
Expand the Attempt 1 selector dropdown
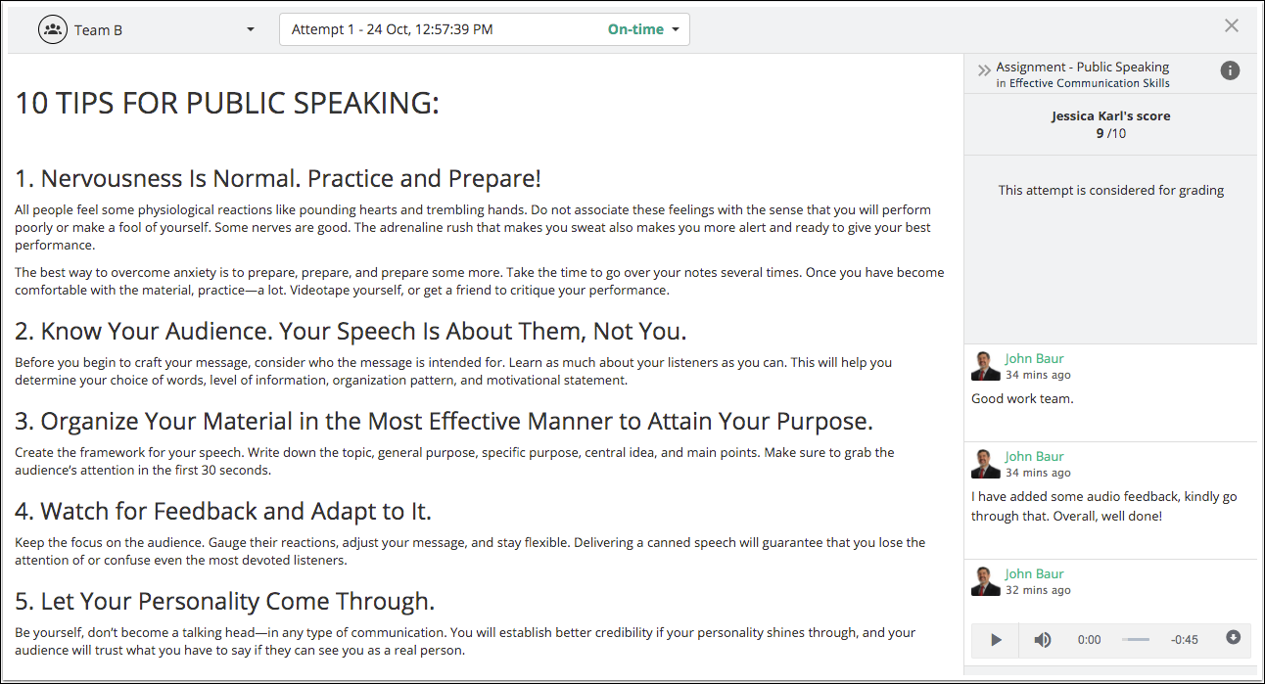pos(485,29)
